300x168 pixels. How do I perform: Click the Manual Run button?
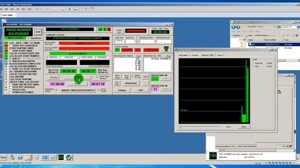coord(131,83)
